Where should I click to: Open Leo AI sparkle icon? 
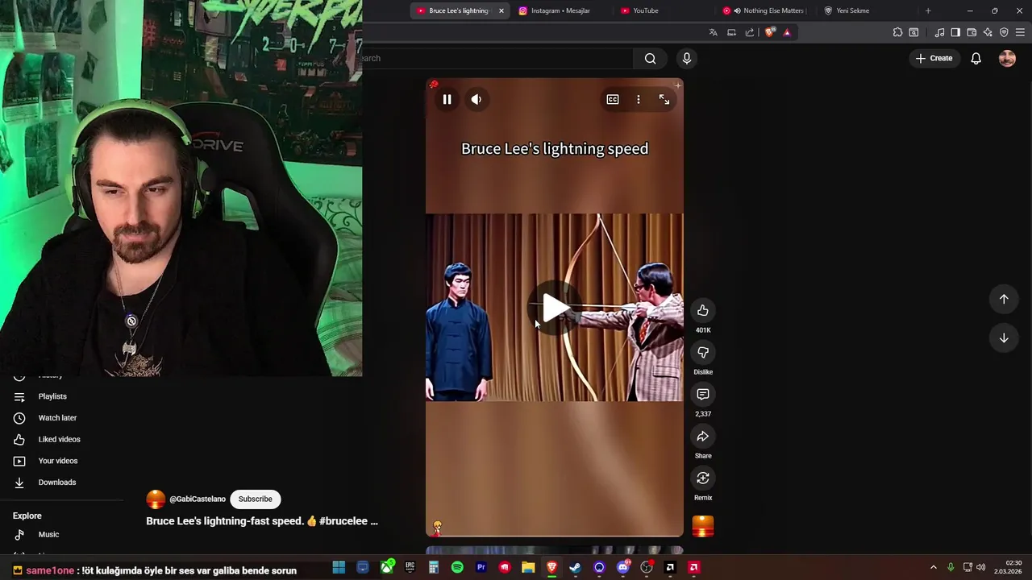(x=988, y=32)
